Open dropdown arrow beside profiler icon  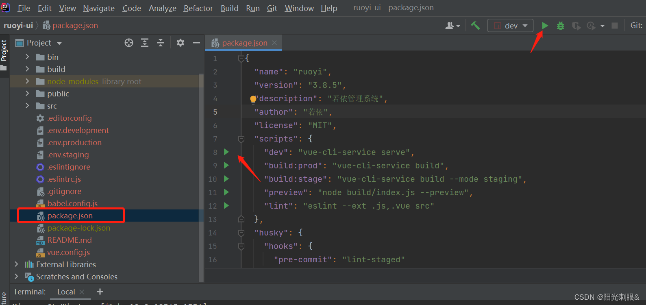pyautogui.click(x=602, y=26)
